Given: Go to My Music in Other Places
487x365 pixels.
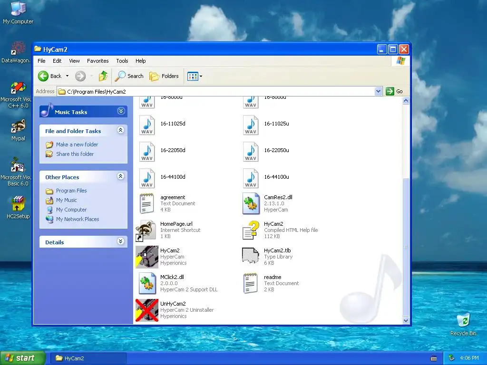Looking at the screenshot, I should point(67,200).
